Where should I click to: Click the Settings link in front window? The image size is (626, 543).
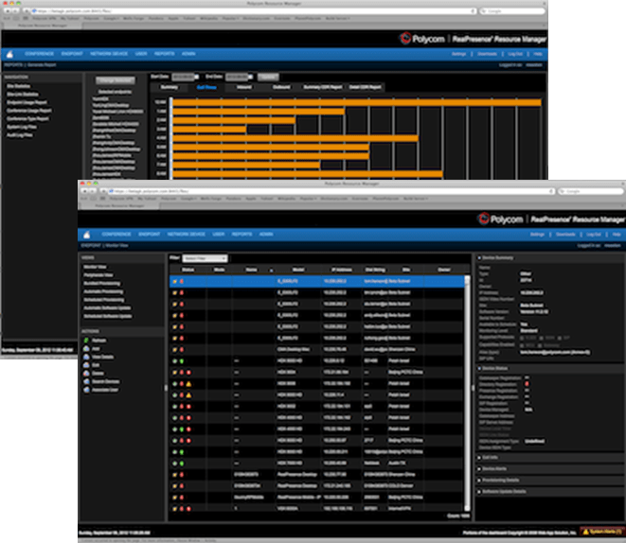coord(537,235)
